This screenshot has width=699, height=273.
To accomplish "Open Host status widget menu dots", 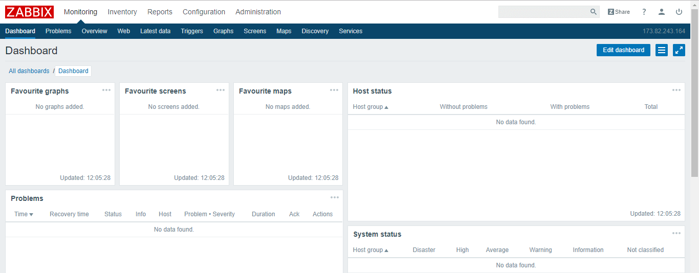I will (676, 90).
